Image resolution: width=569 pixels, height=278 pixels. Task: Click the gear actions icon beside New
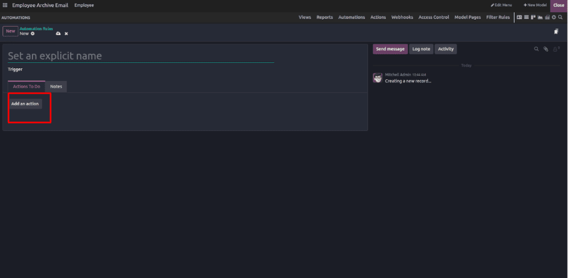tap(32, 34)
